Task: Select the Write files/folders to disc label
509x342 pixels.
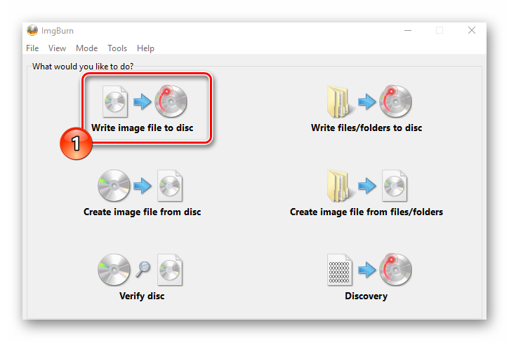Action: (x=366, y=128)
